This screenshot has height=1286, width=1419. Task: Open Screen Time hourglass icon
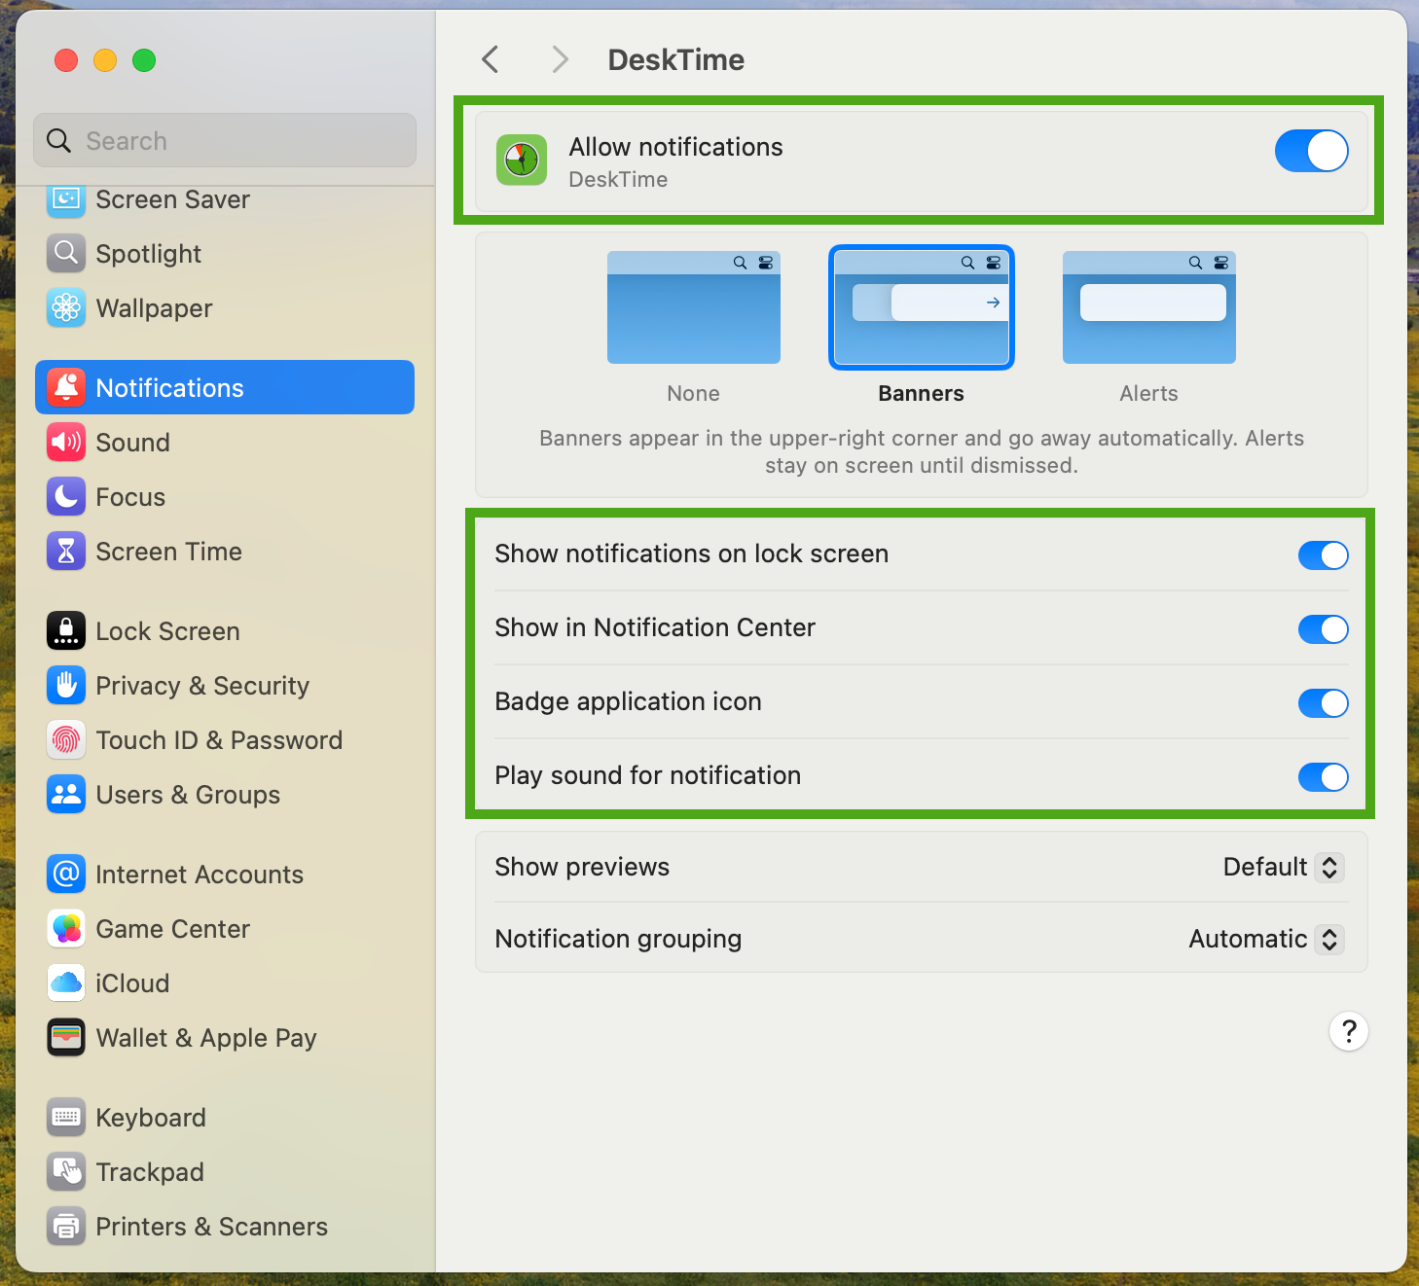pyautogui.click(x=65, y=552)
